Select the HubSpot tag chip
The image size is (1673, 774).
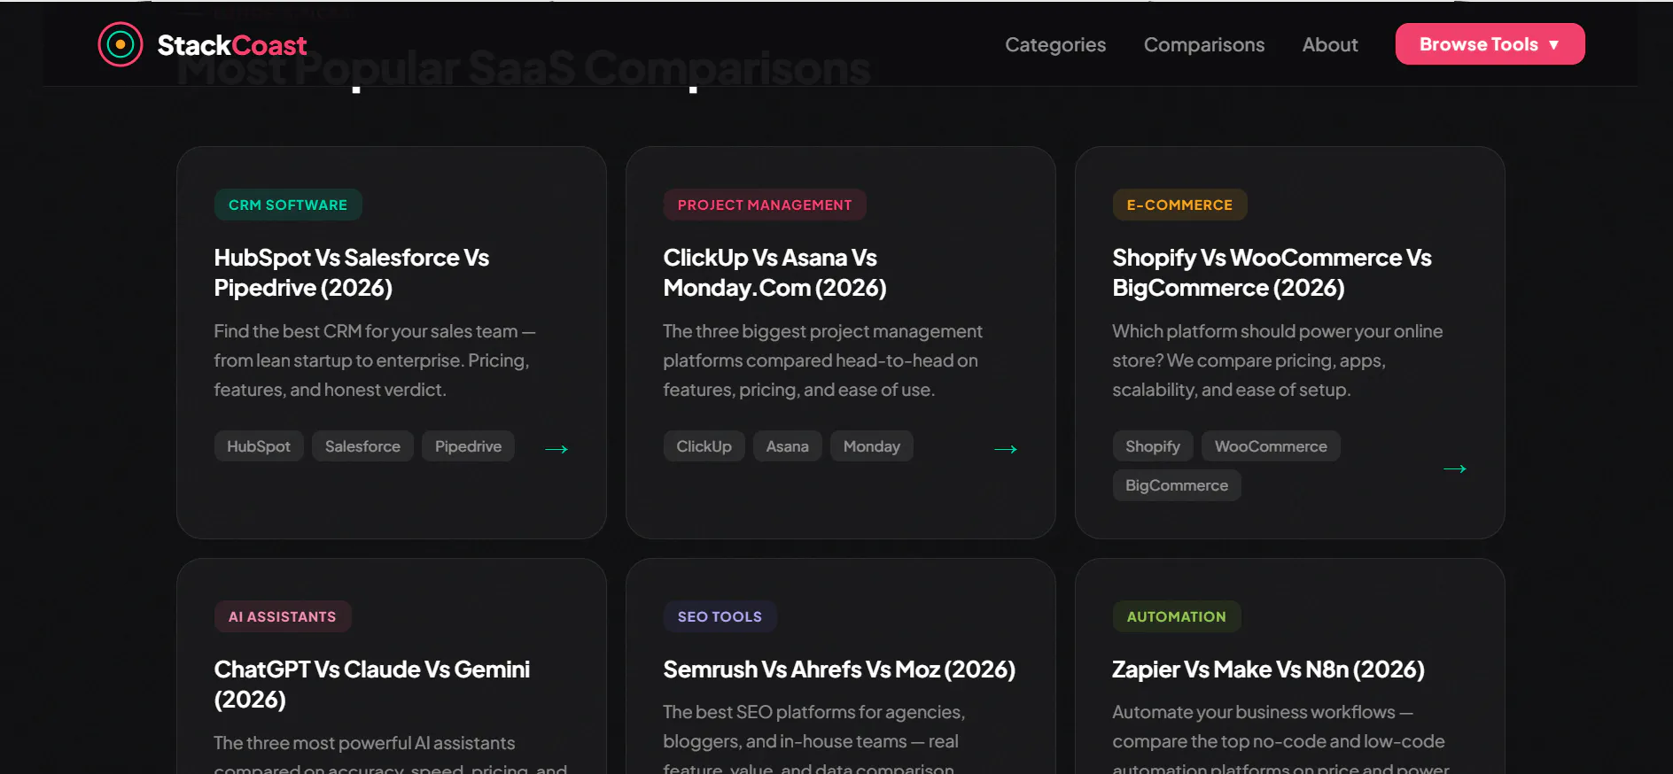pos(259,446)
